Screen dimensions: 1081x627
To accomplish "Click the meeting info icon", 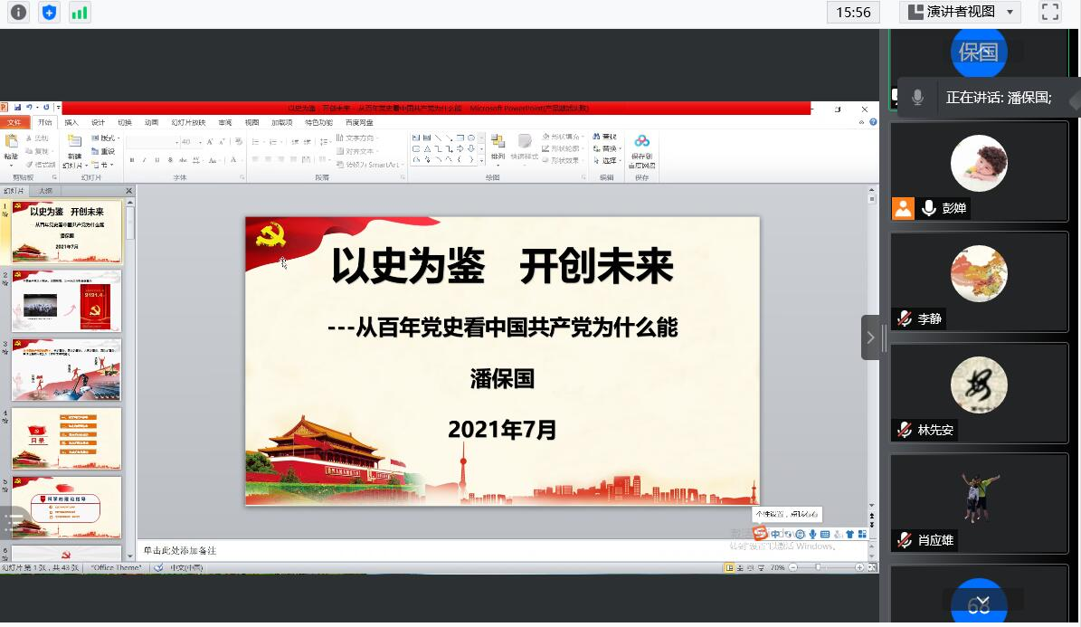I will click(x=18, y=13).
